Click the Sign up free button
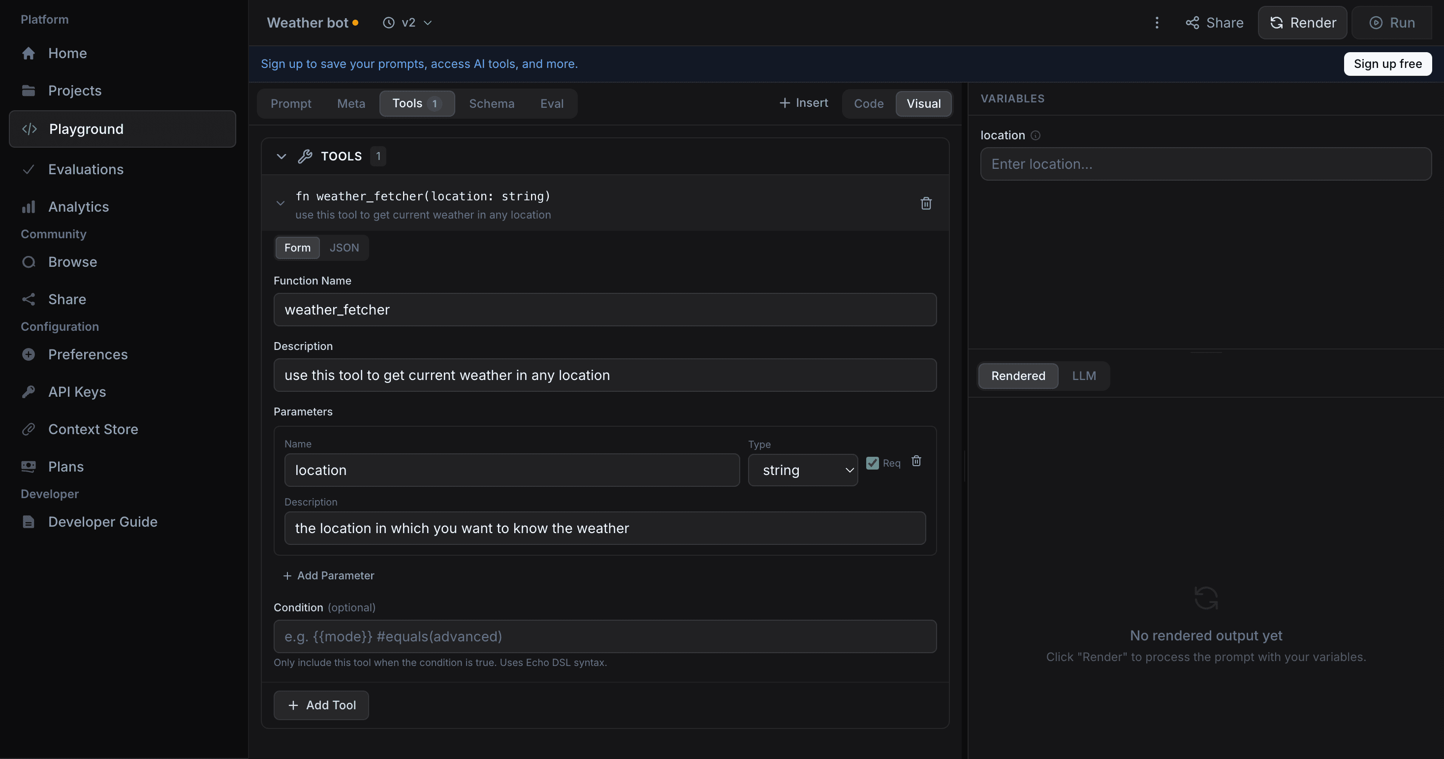Image resolution: width=1444 pixels, height=759 pixels. click(1387, 63)
